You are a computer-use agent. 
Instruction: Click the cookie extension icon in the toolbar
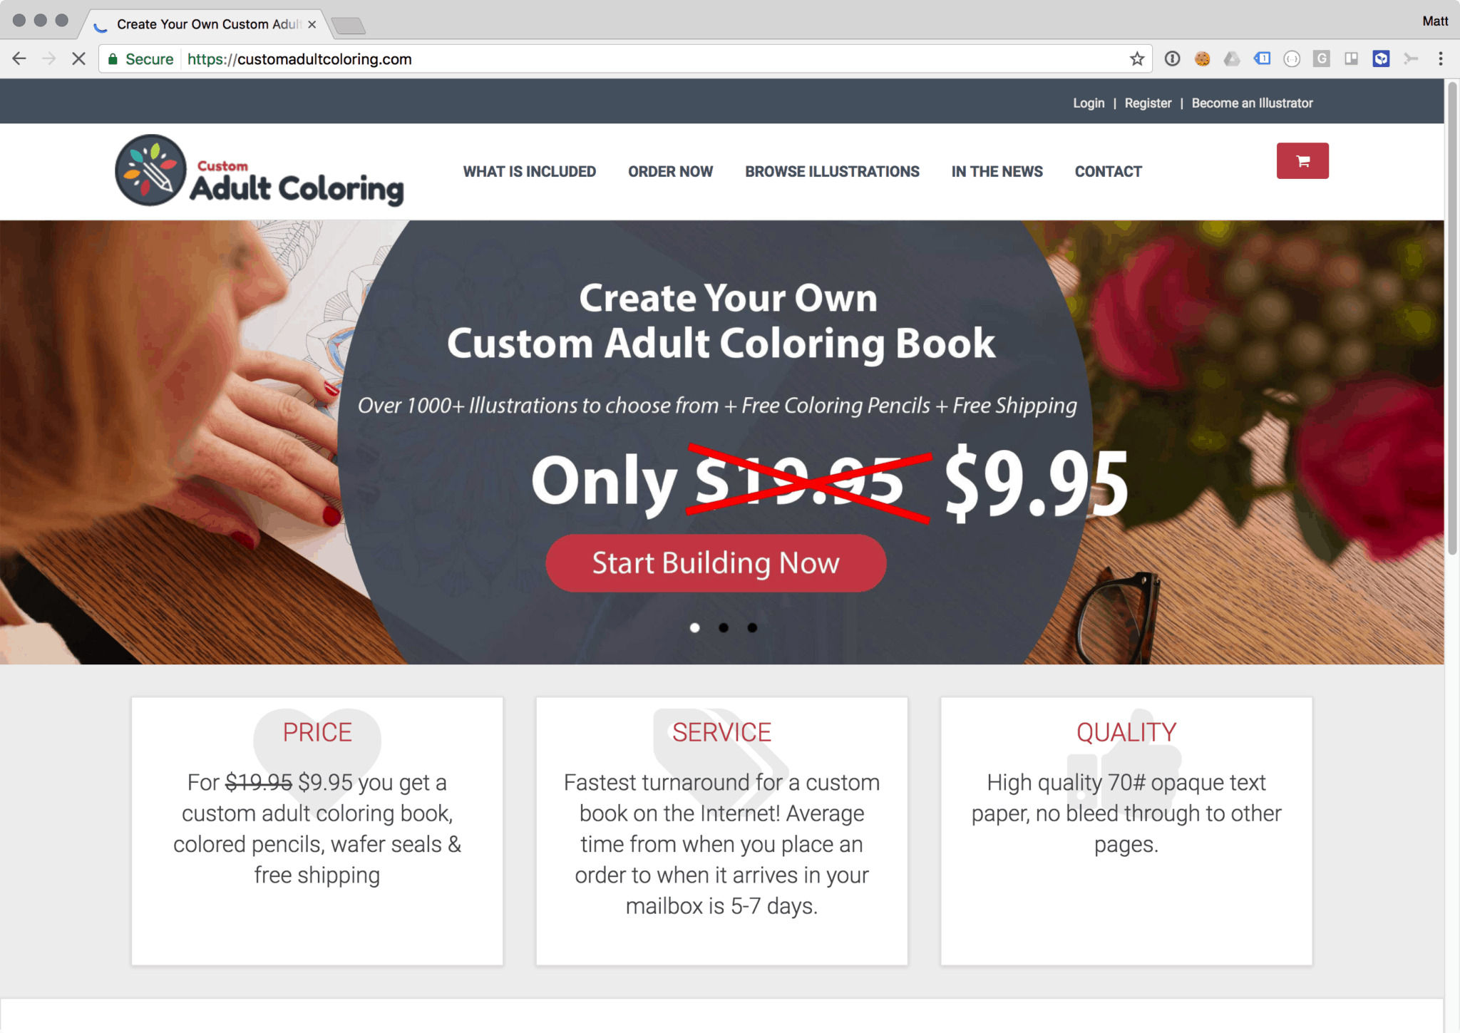[x=1203, y=59]
